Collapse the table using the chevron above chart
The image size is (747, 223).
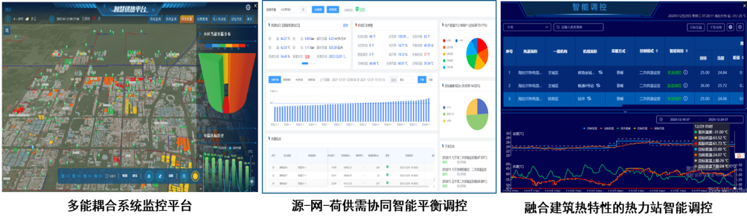pyautogui.click(x=625, y=111)
